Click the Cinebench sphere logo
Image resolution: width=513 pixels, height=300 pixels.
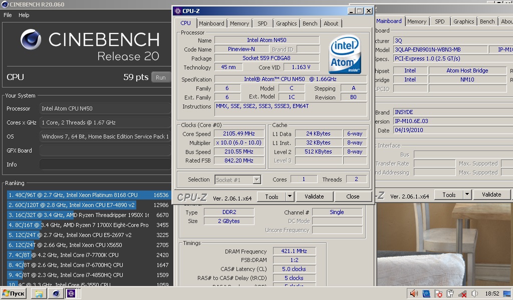coord(31,39)
